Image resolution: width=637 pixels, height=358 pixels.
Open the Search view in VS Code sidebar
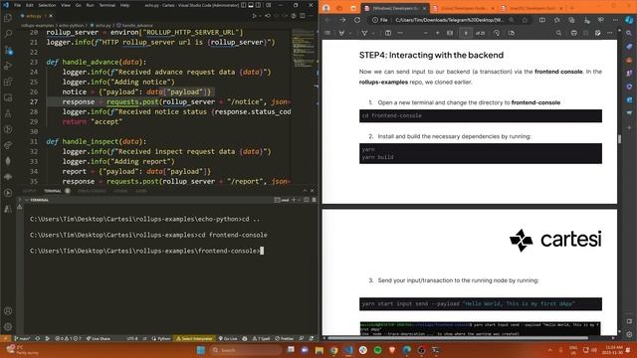point(8,34)
